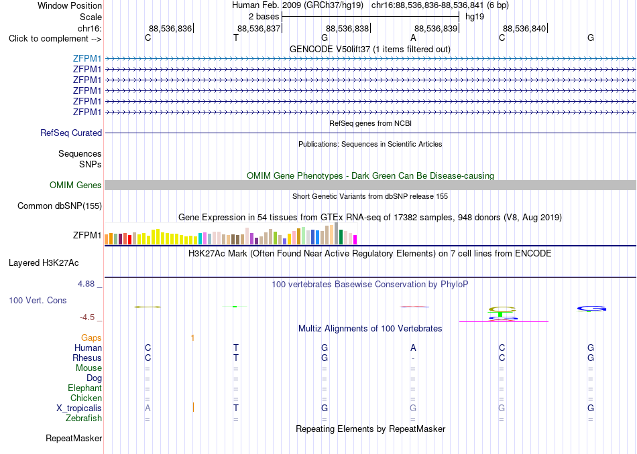Click the RepeatMasker track label
Screen dimensions: 637x454
click(74, 438)
